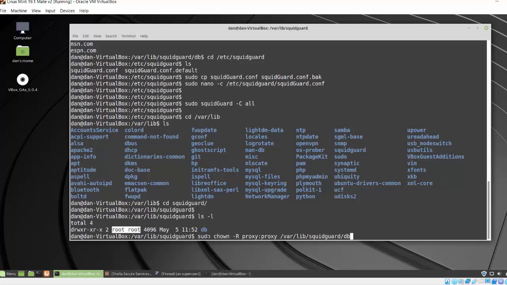Click the highlighted 'root root' text
Image resolution: width=507 pixels, height=285 pixels.
coord(126,230)
